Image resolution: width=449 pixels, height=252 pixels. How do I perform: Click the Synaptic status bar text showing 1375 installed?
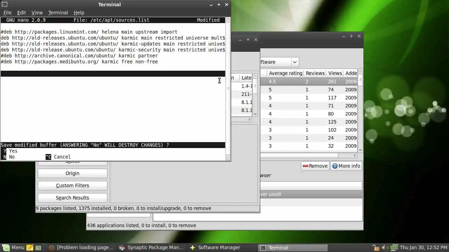pos(123,208)
